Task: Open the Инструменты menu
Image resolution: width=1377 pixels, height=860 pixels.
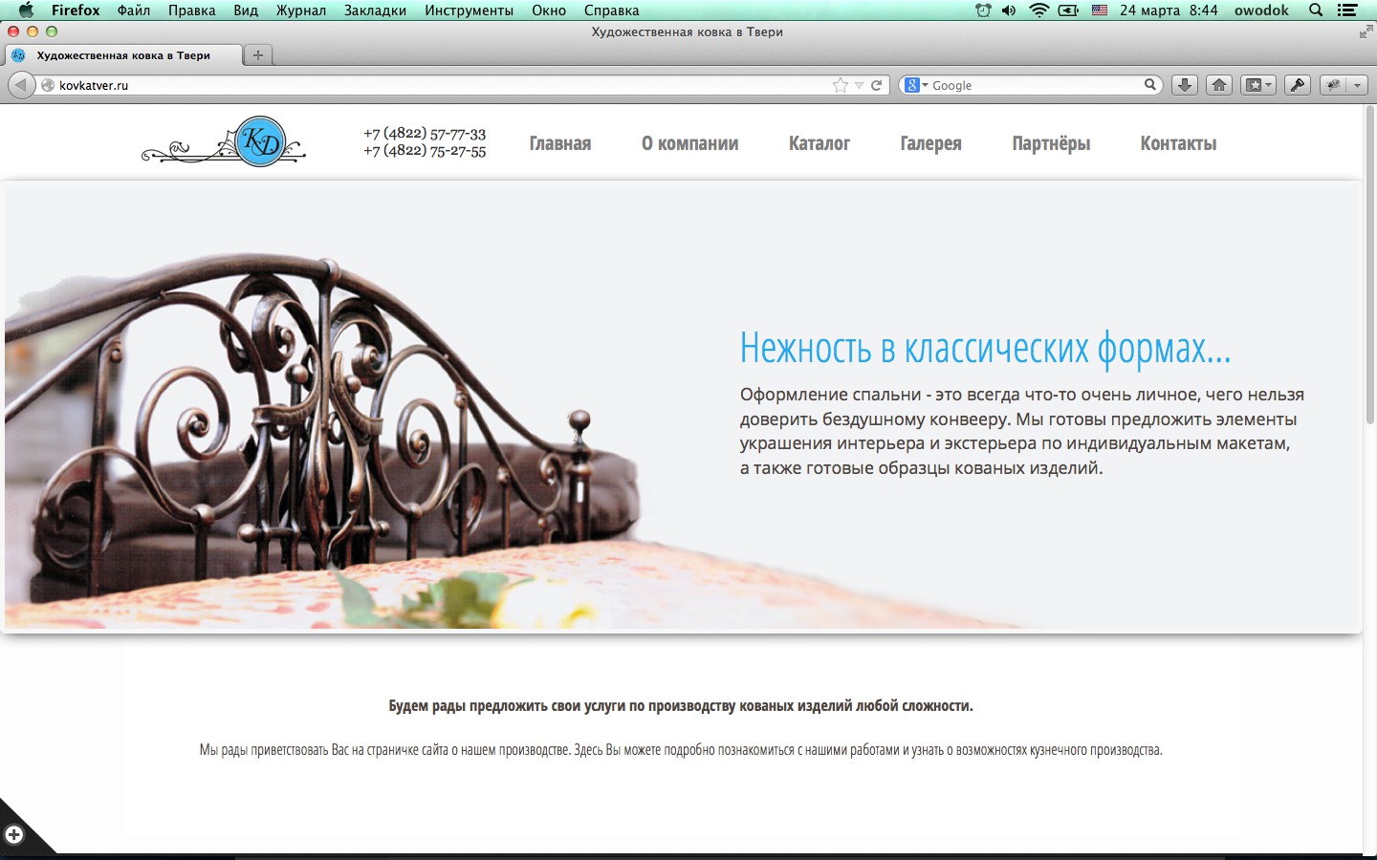Action: pyautogui.click(x=470, y=11)
